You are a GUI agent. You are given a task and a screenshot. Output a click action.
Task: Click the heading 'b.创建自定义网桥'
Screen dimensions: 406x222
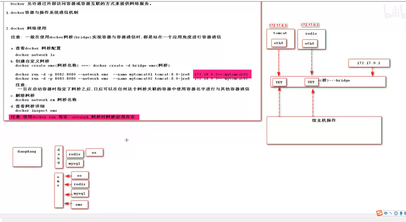click(x=30, y=61)
